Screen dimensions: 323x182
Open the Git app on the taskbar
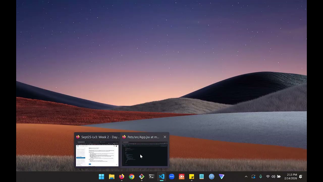142,177
